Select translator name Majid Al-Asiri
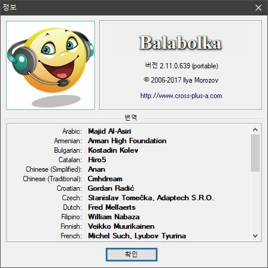This screenshot has height=268, width=268. (109, 131)
